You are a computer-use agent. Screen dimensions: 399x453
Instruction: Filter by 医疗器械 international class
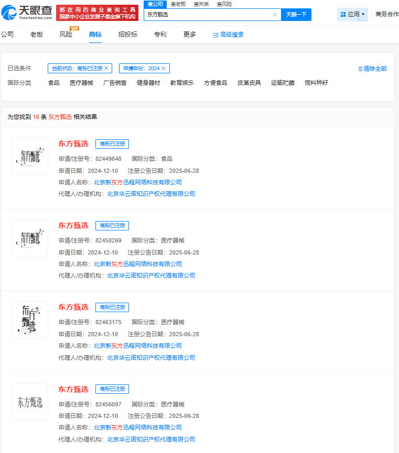(x=81, y=83)
